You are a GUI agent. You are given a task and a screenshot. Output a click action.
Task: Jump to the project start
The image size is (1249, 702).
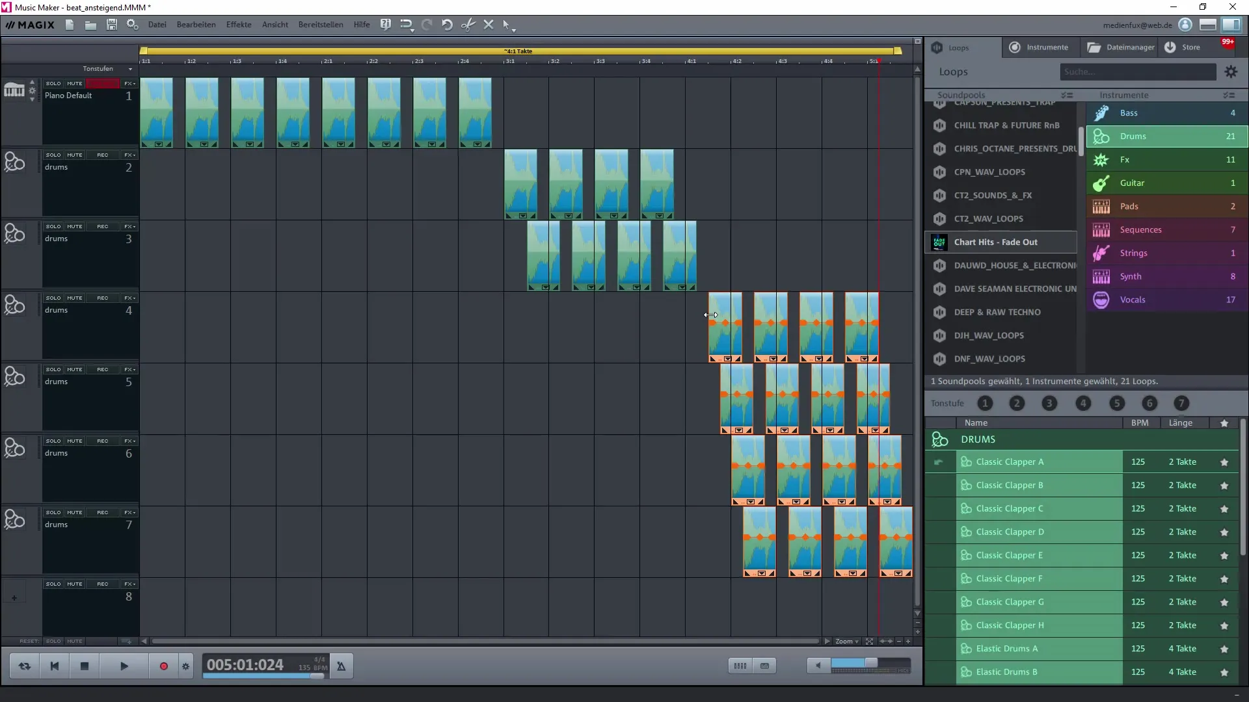pyautogui.click(x=55, y=666)
